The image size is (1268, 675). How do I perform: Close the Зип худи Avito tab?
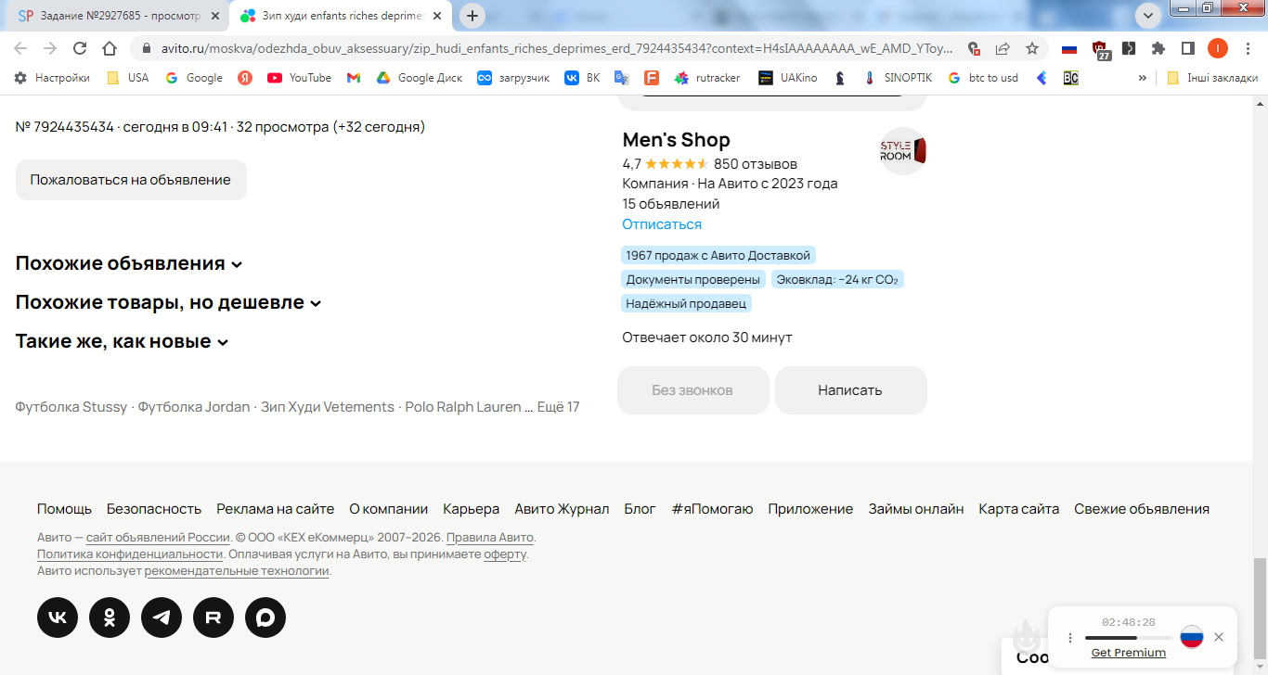(437, 16)
